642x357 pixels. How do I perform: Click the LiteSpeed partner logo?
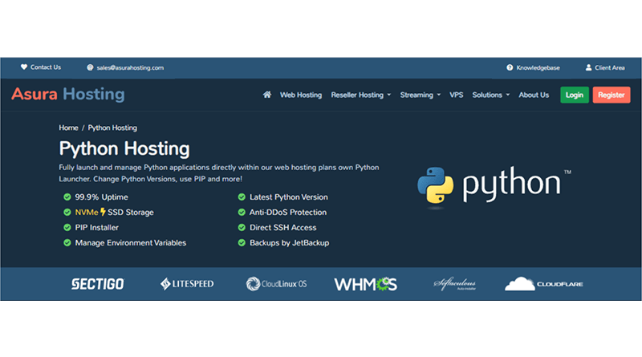[187, 284]
